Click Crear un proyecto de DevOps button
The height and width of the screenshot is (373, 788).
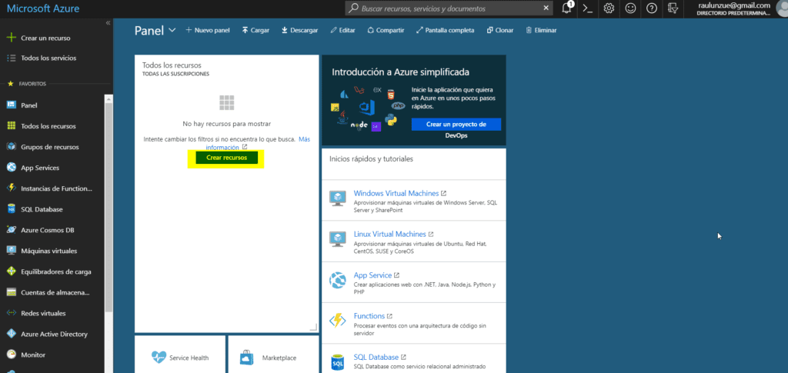click(x=456, y=125)
